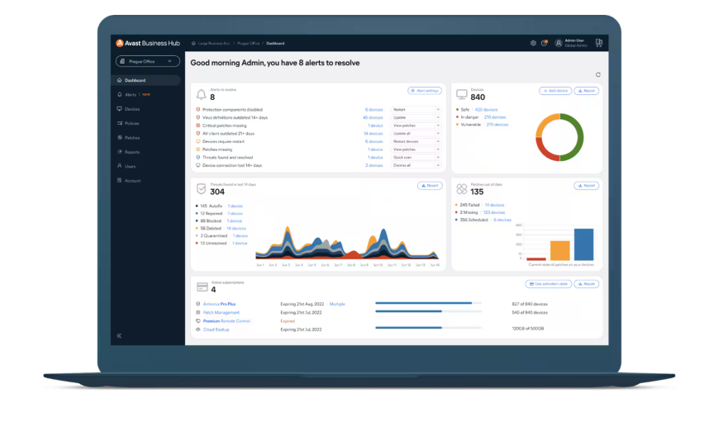This screenshot has height=441, width=719.
Task: Click the threats area chart
Action: coord(347,243)
